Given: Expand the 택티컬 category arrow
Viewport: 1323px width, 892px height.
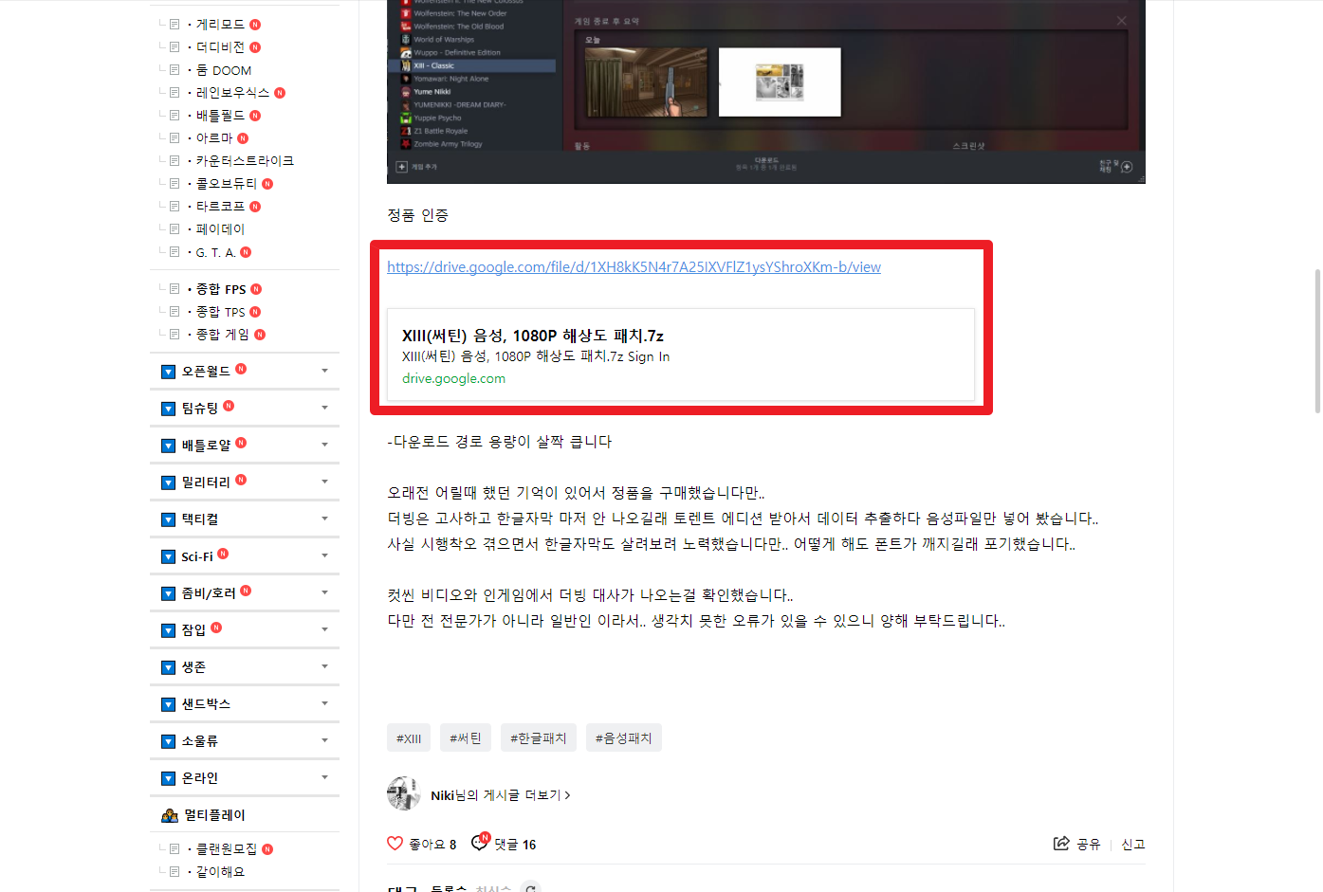Looking at the screenshot, I should 324,519.
